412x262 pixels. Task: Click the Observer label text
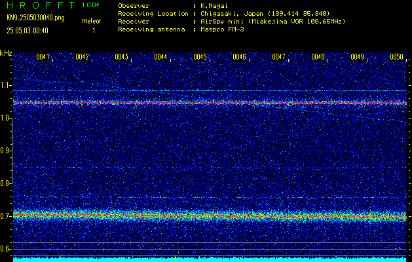point(134,6)
